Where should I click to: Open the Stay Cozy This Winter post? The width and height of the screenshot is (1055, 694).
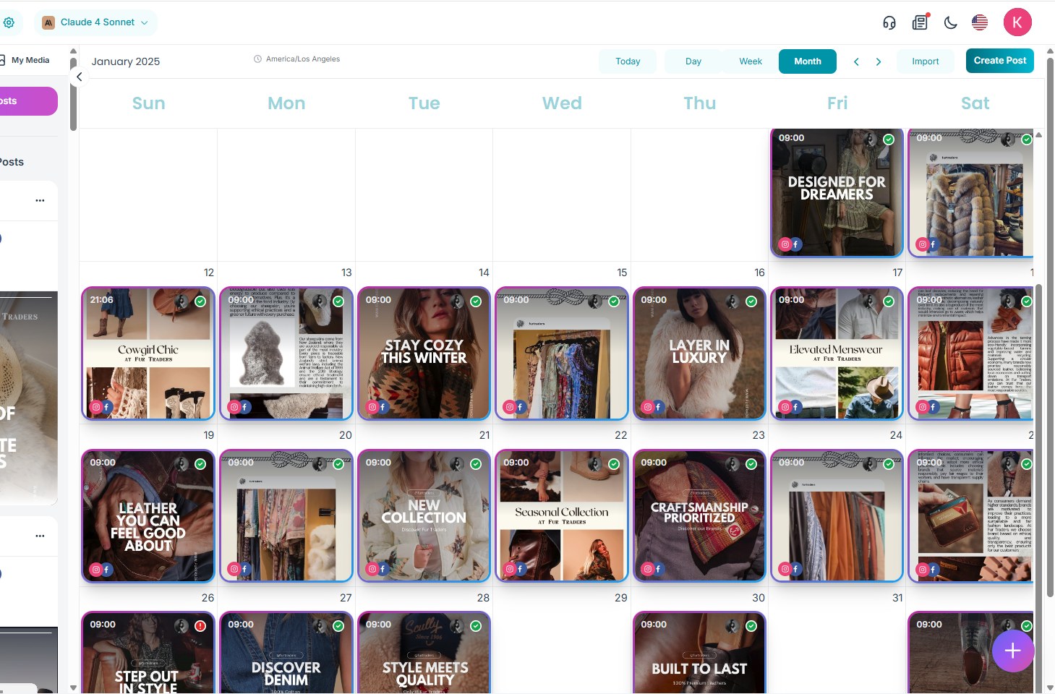click(x=424, y=354)
